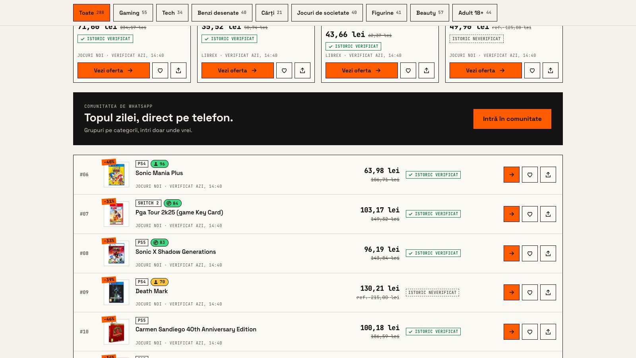Click Intră în comunitate button
Image resolution: width=636 pixels, height=358 pixels.
(x=512, y=119)
